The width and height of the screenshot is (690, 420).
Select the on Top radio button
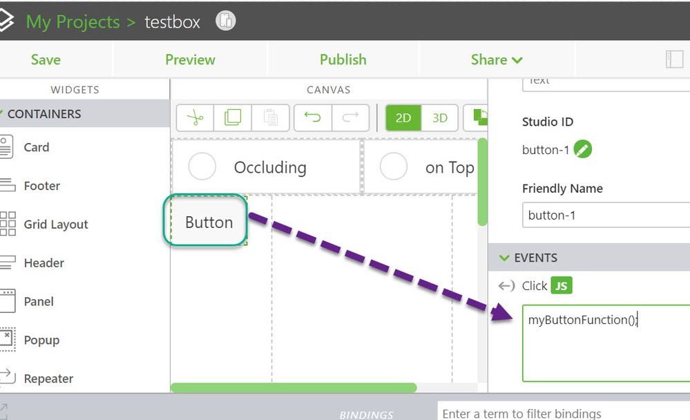[394, 167]
